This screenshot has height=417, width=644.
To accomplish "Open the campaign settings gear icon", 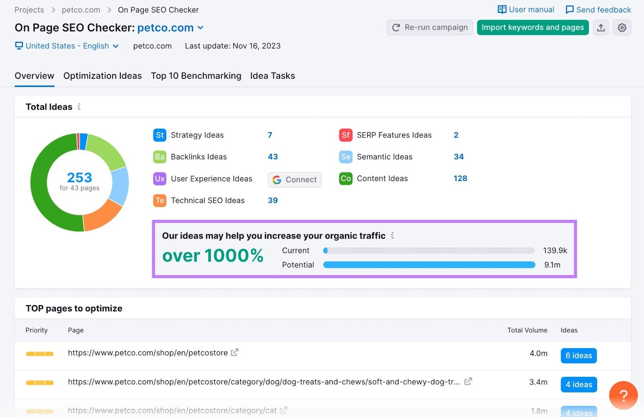I will (x=622, y=27).
